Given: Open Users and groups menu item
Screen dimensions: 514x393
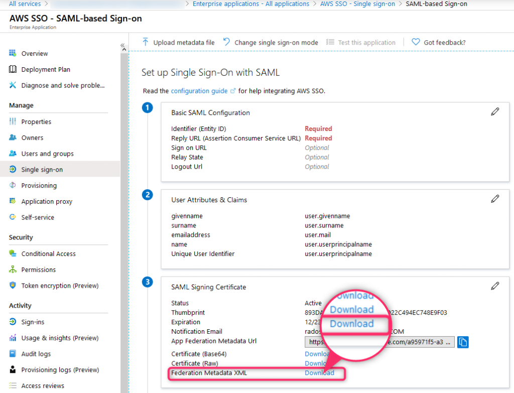Looking at the screenshot, I should pos(48,154).
